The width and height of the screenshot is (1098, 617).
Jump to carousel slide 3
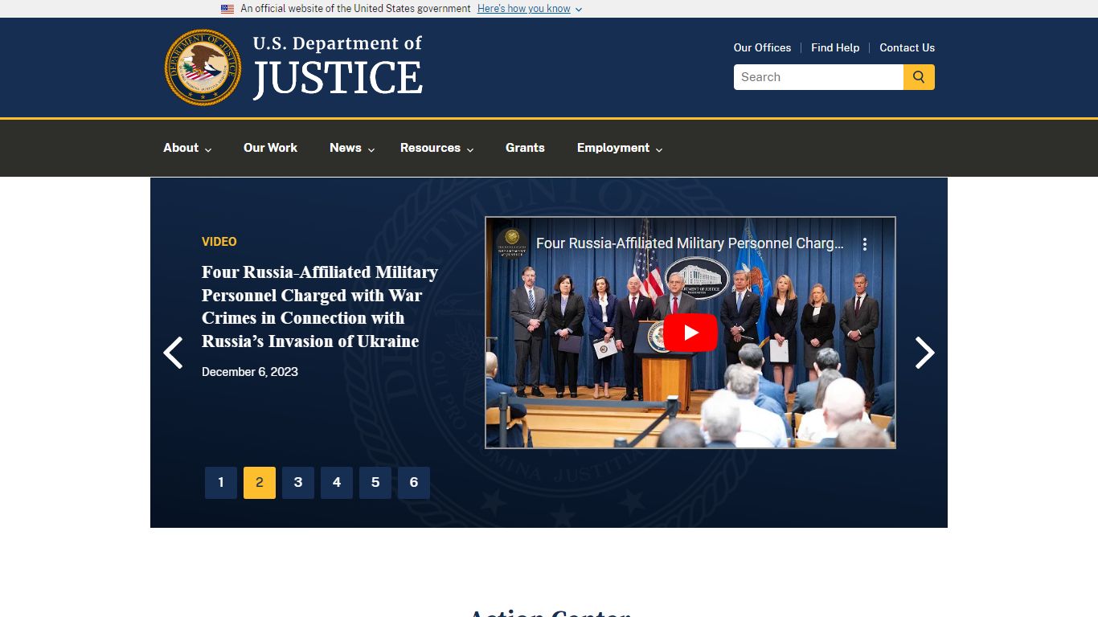tap(298, 483)
